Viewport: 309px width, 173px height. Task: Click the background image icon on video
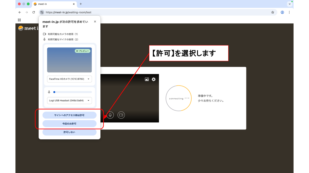(147, 79)
